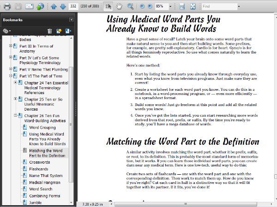The width and height of the screenshot is (277, 207).
Task: Open the Word Grouping bookmark
Action: 42,127
